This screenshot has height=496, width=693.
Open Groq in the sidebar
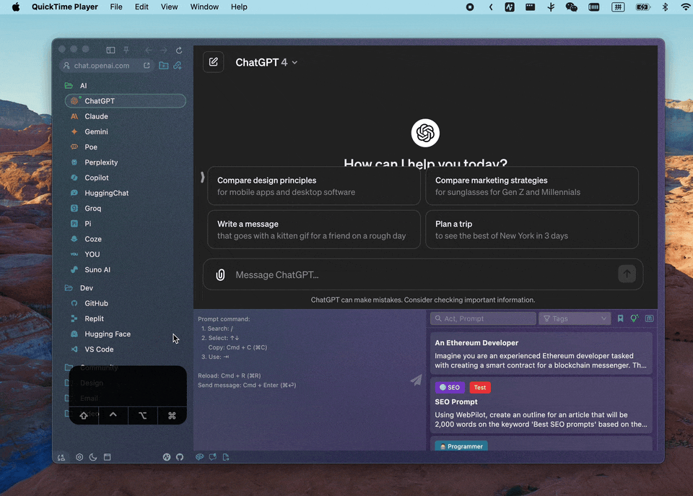point(126,208)
